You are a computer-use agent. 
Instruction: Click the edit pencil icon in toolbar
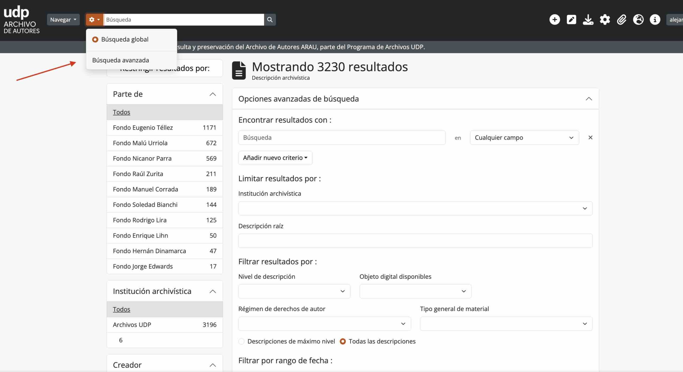(x=571, y=19)
